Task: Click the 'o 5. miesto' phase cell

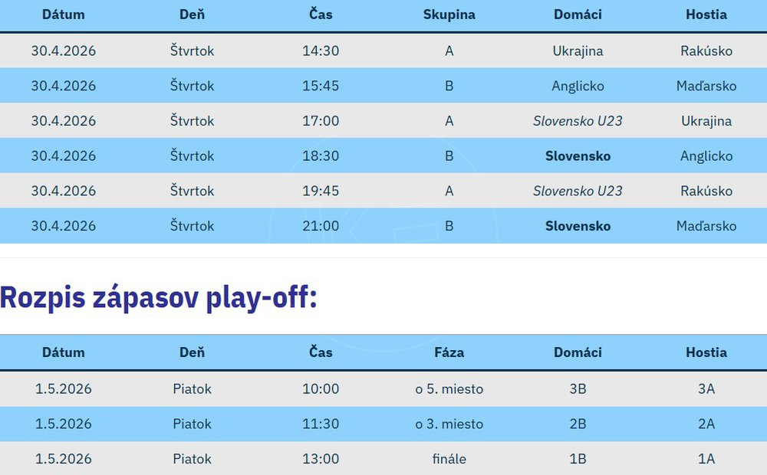Action: point(449,389)
